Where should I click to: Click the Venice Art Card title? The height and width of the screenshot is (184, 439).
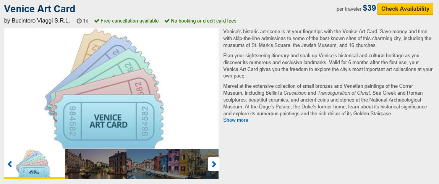pos(40,9)
